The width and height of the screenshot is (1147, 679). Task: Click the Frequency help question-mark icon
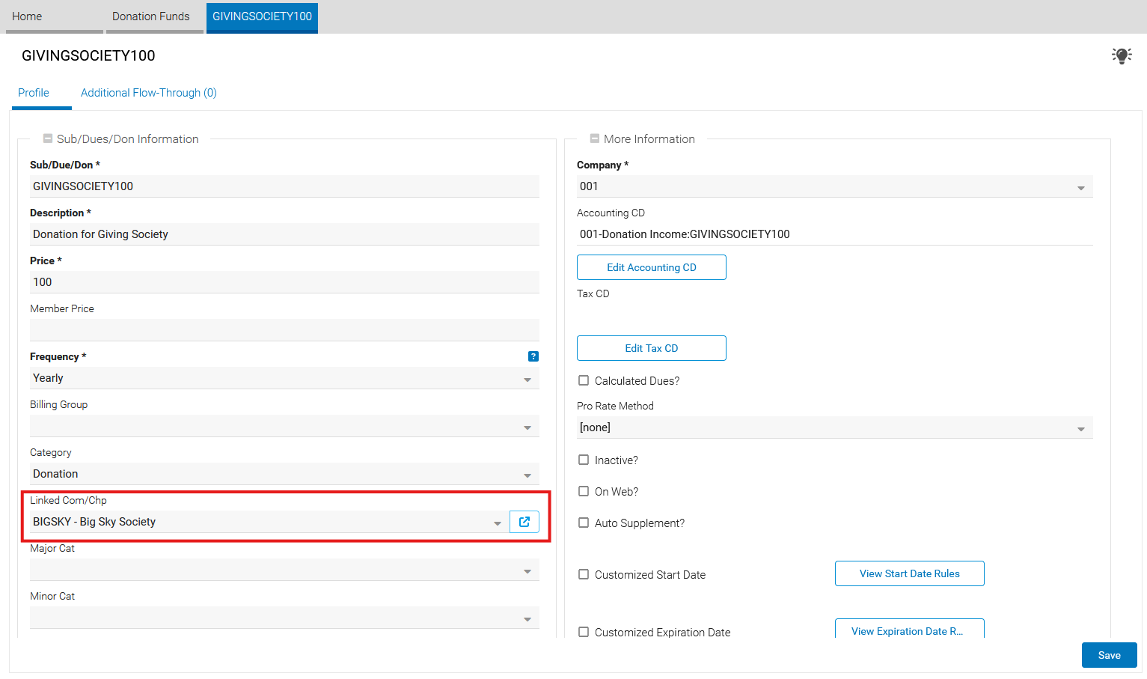(533, 356)
